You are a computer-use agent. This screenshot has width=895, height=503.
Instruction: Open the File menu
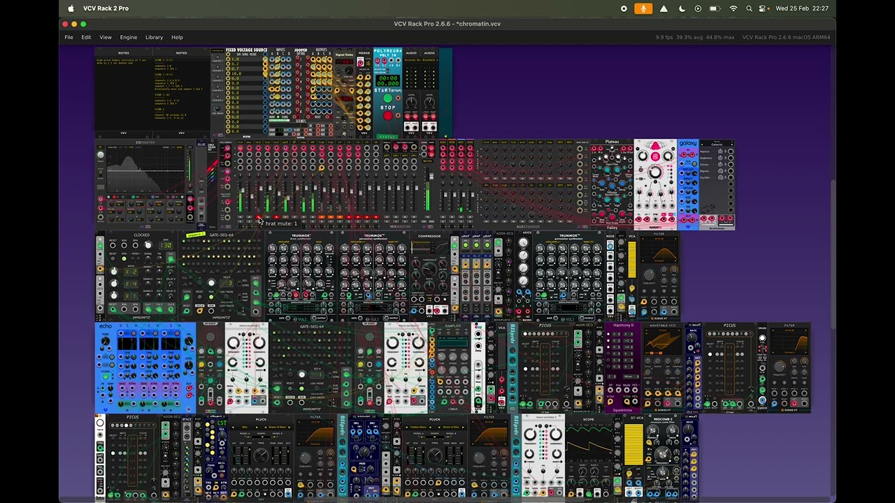pos(69,37)
